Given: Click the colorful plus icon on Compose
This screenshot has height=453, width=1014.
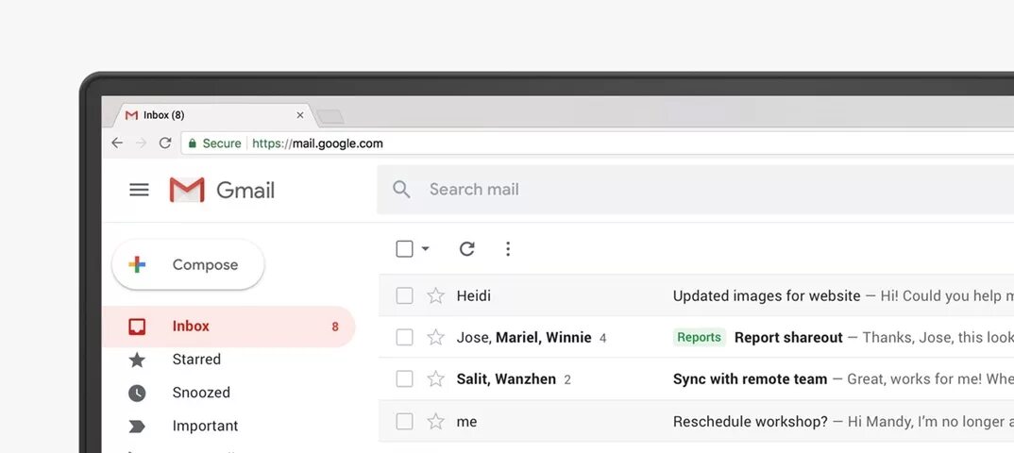Looking at the screenshot, I should (x=137, y=264).
